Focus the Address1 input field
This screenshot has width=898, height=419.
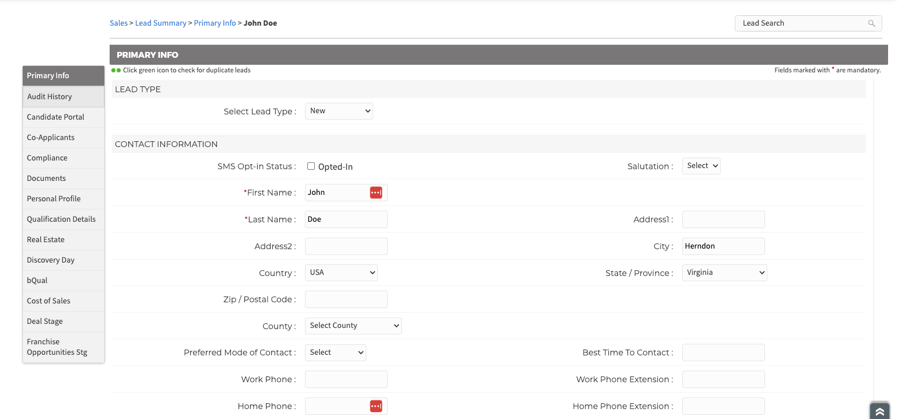click(723, 219)
